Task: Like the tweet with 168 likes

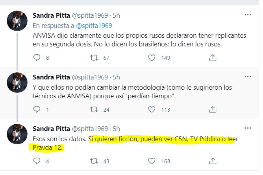Action: pyautogui.click(x=152, y=161)
